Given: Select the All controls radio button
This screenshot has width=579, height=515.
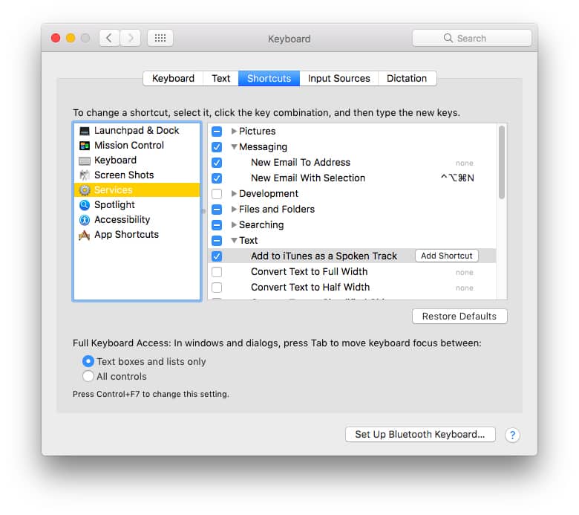Looking at the screenshot, I should click(x=88, y=377).
